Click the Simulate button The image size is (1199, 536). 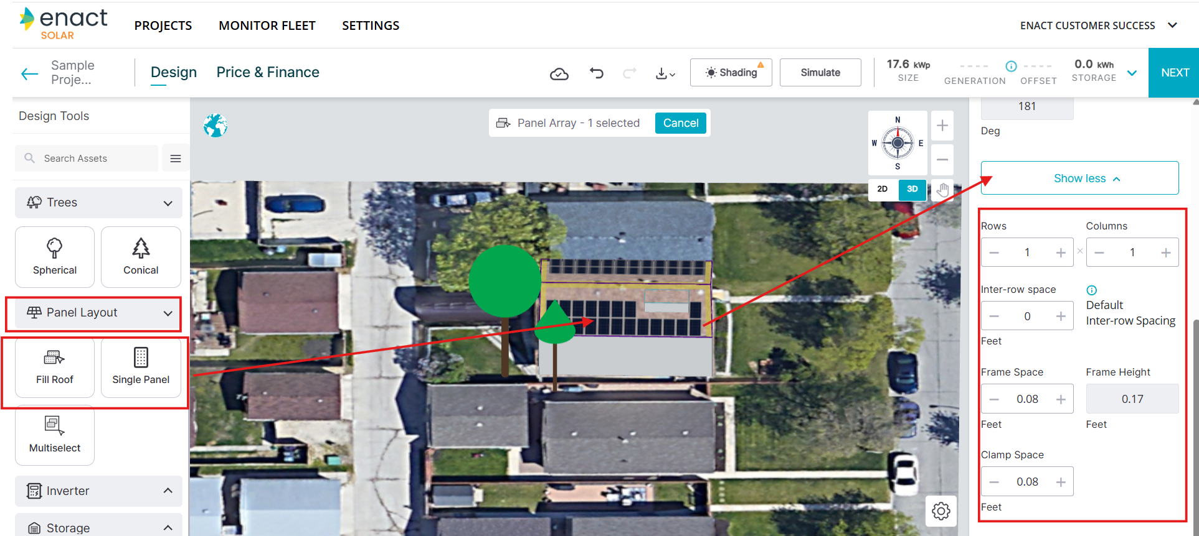820,73
